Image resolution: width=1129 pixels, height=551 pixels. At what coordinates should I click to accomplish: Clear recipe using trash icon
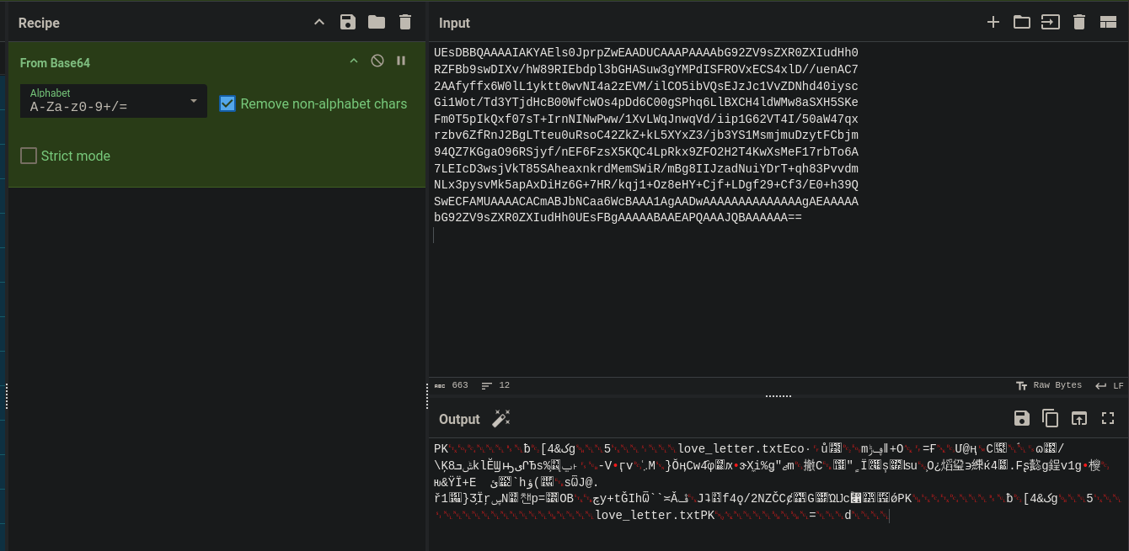(x=405, y=23)
